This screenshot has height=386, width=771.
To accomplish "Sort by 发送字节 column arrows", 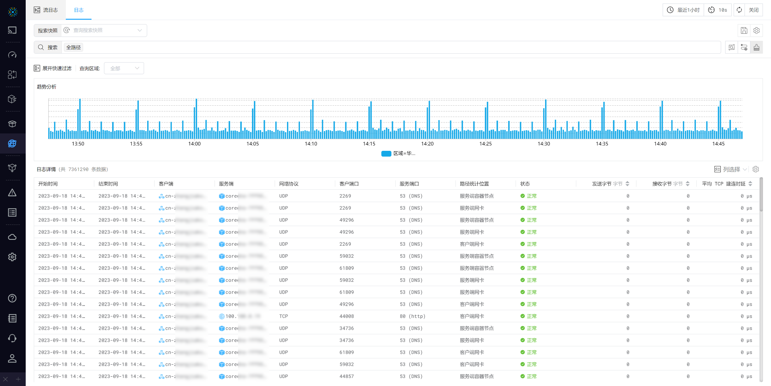I will [x=627, y=184].
